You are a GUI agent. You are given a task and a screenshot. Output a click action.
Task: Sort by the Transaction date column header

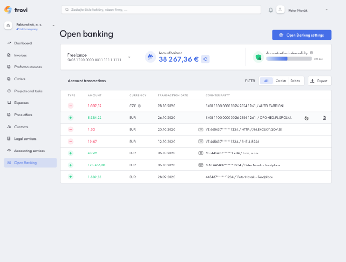click(173, 95)
